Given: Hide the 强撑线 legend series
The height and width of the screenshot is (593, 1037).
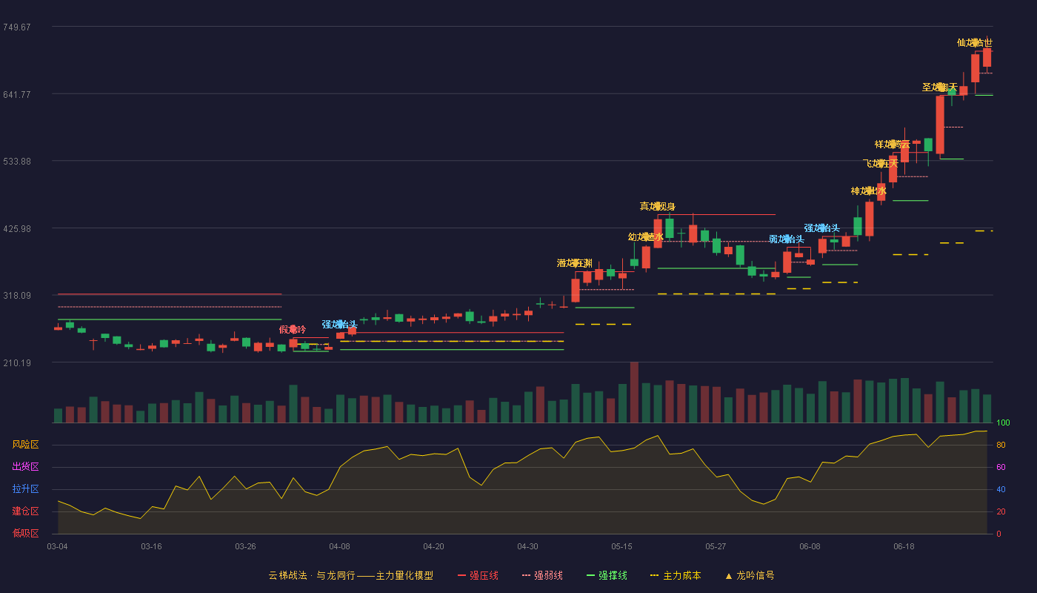Looking at the screenshot, I should [607, 575].
